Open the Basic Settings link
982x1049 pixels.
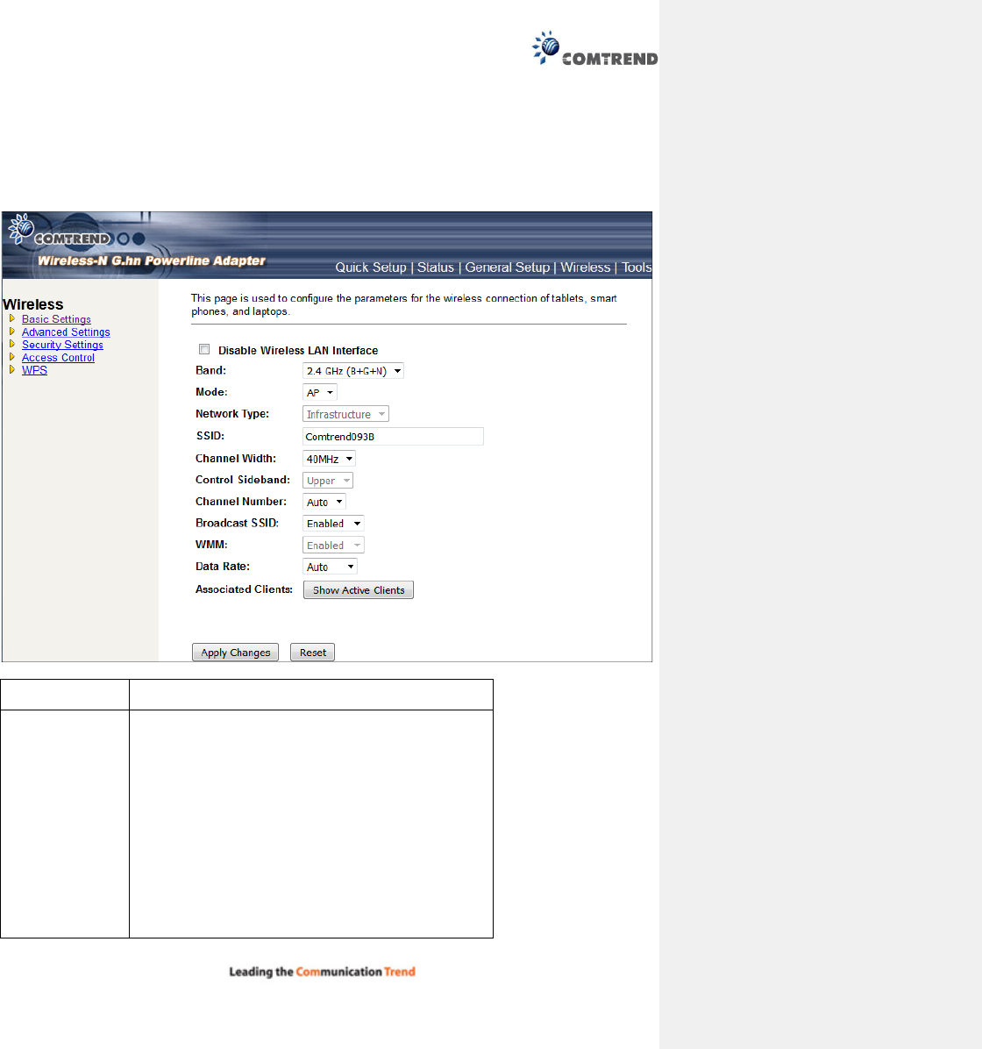(x=56, y=319)
